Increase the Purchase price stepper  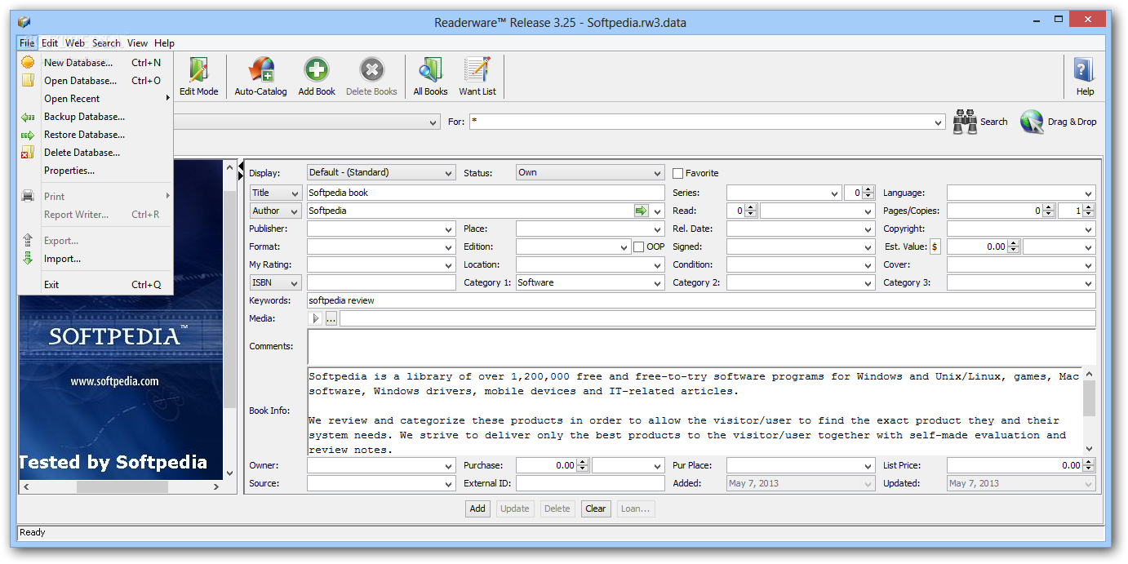583,462
